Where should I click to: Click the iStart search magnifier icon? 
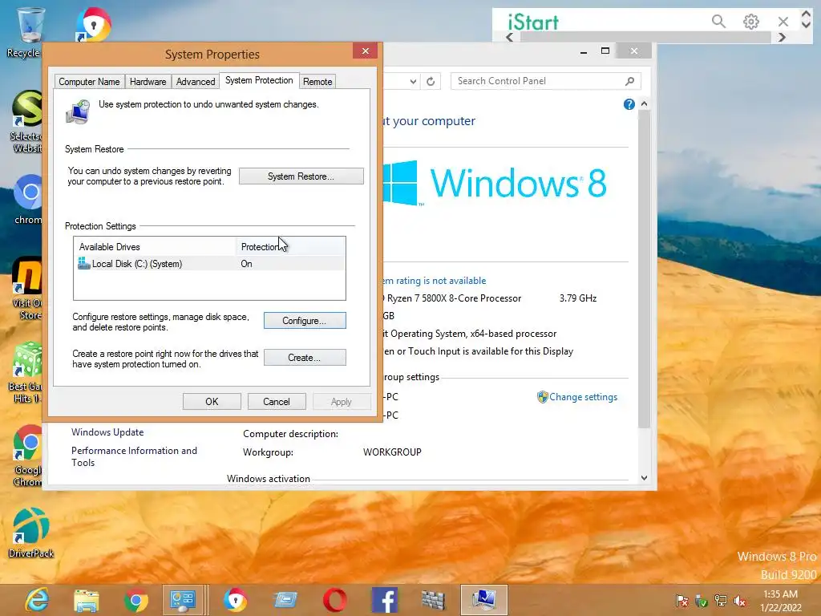(x=718, y=21)
